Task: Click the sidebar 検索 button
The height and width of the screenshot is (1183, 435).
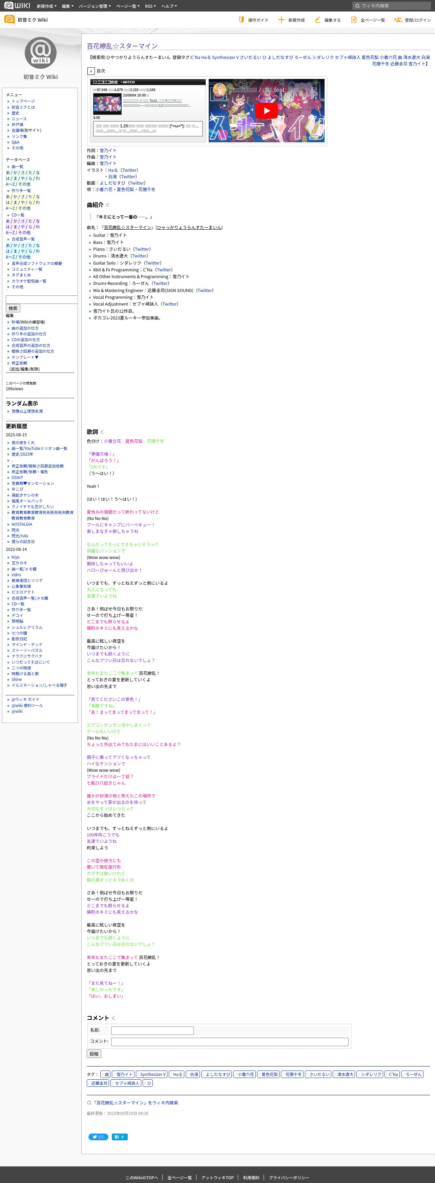Action: click(x=13, y=308)
